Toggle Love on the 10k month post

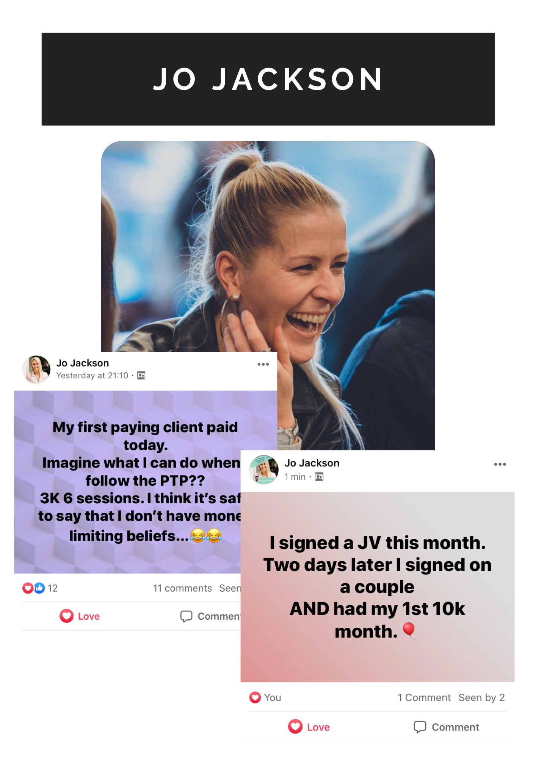click(x=309, y=727)
